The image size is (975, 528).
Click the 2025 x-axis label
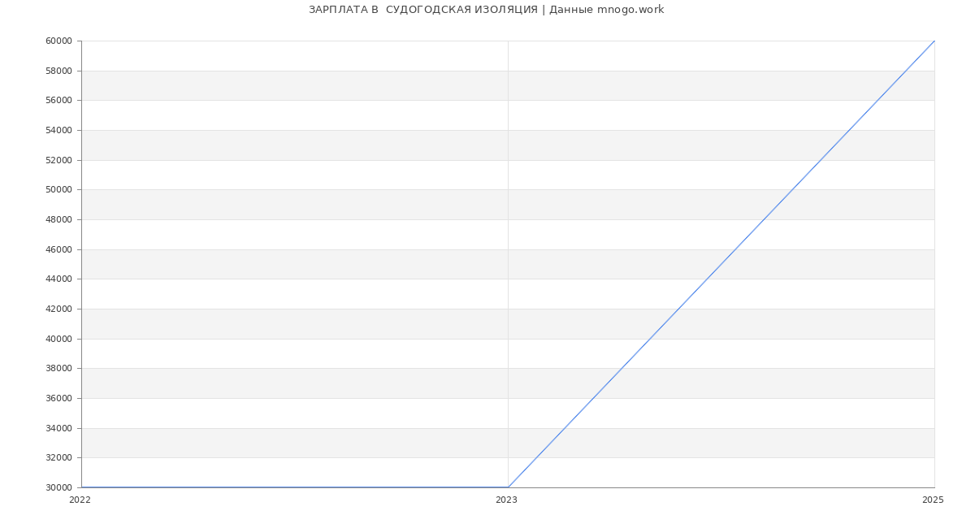(x=933, y=500)
